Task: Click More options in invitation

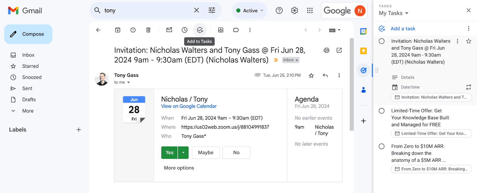Action: (179, 168)
